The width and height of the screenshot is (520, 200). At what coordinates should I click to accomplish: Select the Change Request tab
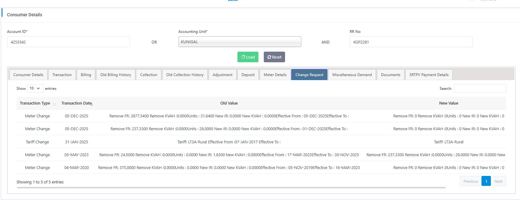coord(309,75)
